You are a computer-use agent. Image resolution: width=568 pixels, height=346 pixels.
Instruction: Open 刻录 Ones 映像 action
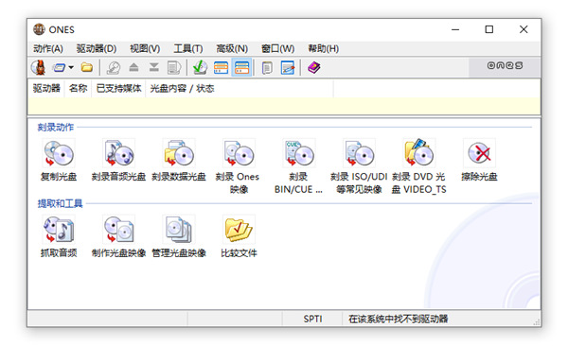pyautogui.click(x=239, y=166)
